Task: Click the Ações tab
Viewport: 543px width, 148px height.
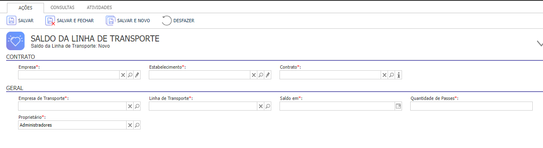Action: pos(25,8)
